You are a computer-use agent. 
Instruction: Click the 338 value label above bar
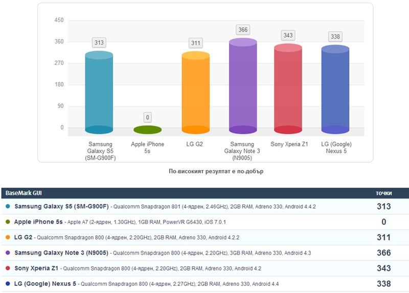coord(335,36)
